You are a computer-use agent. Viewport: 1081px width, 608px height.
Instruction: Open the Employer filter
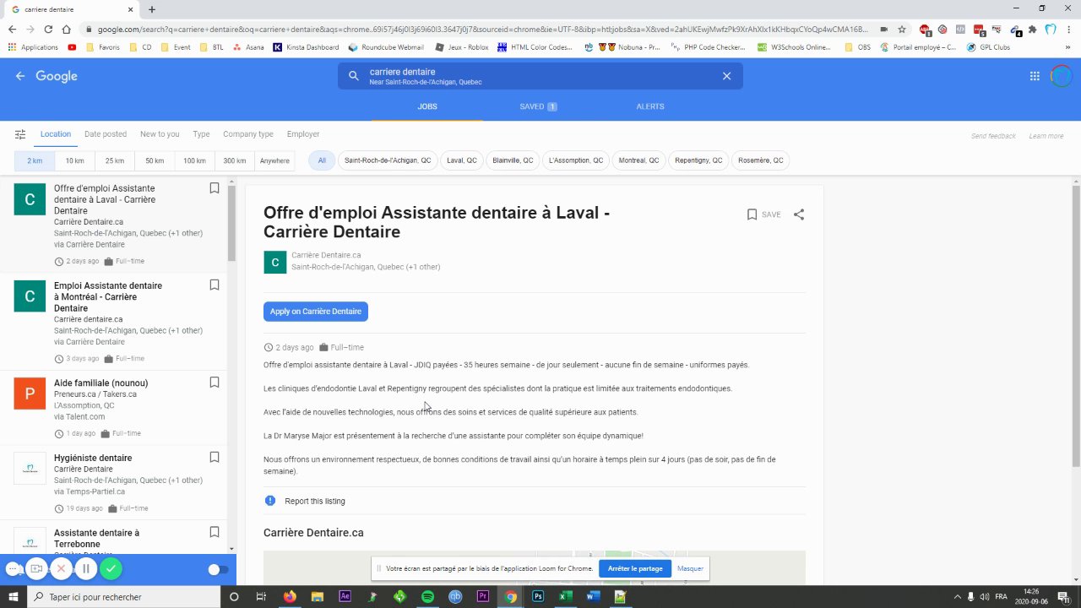303,134
